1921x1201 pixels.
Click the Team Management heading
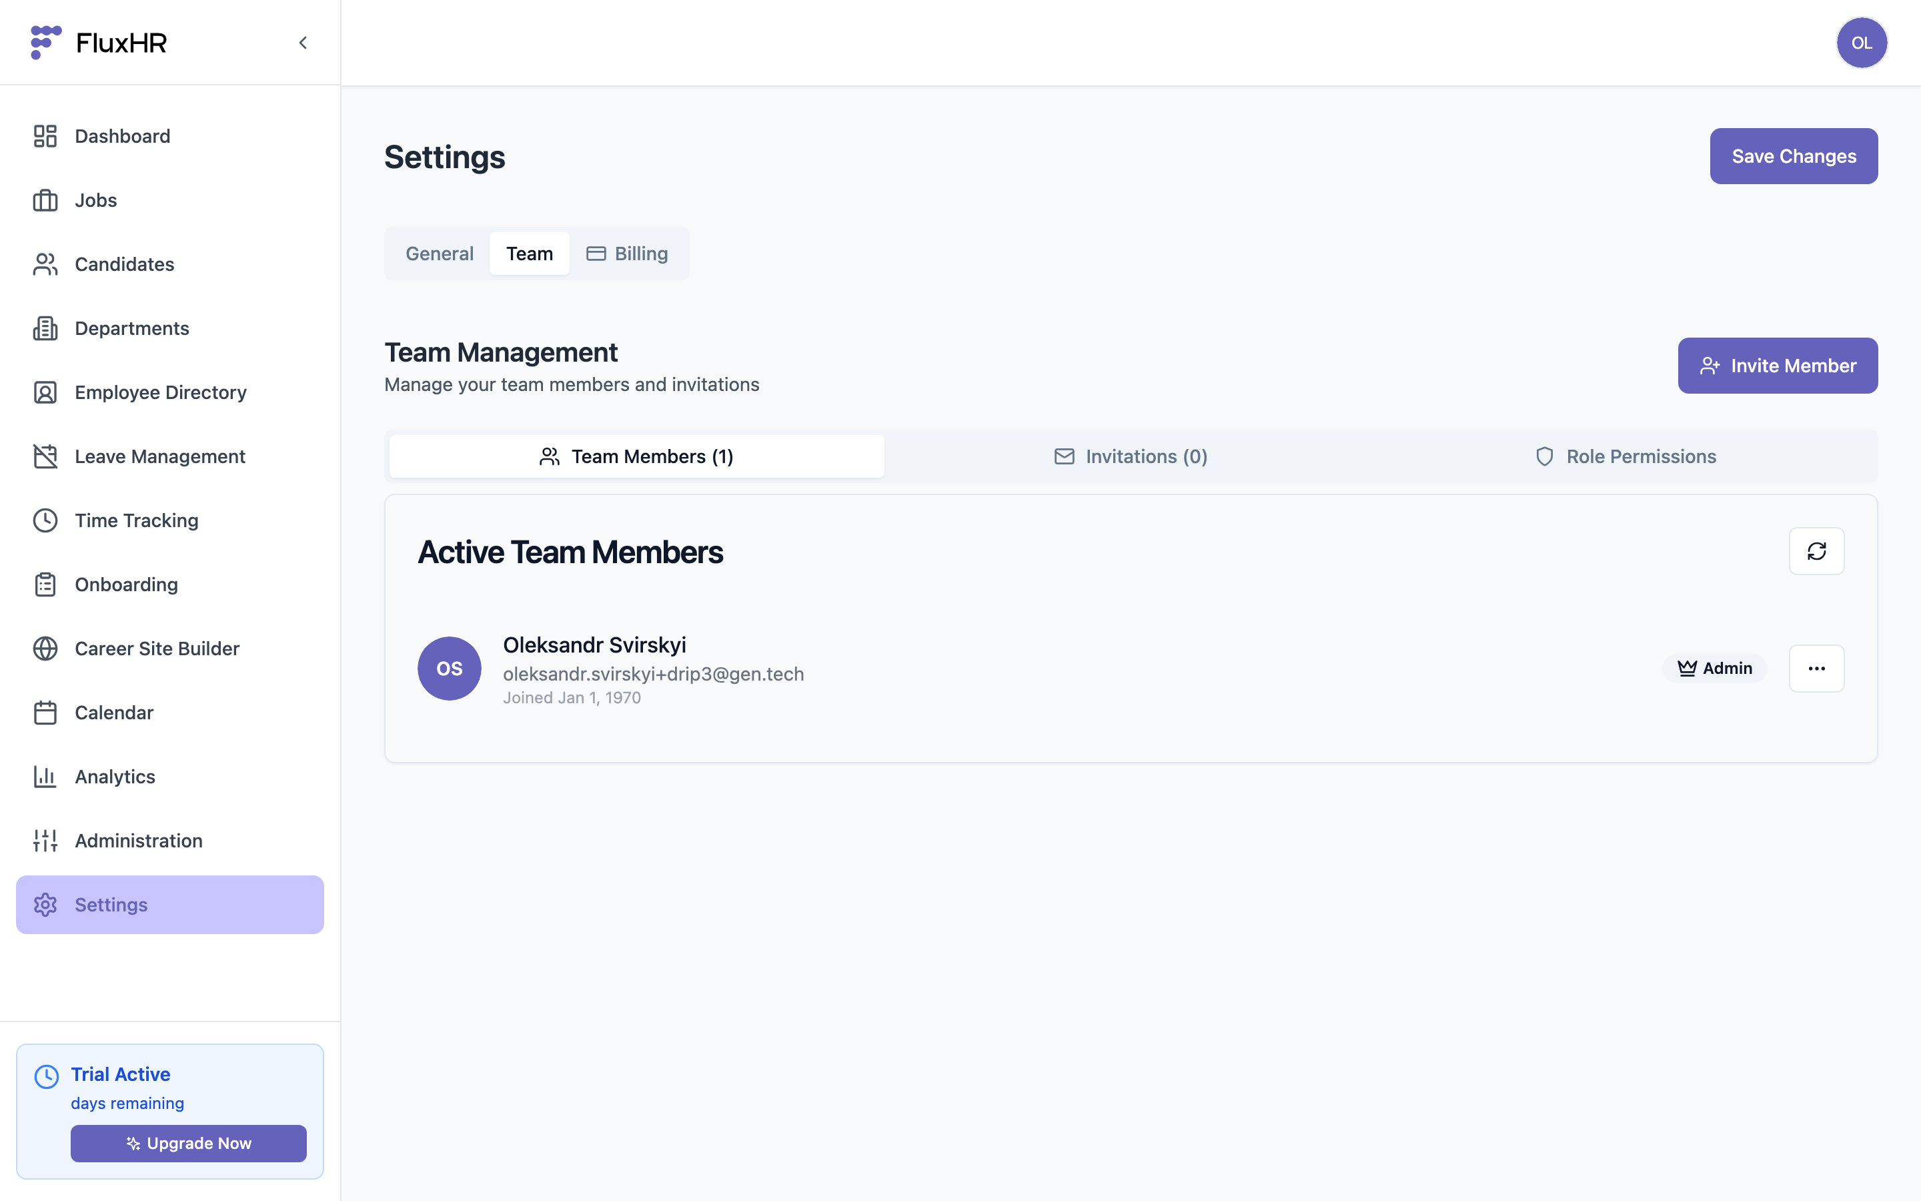(x=501, y=352)
